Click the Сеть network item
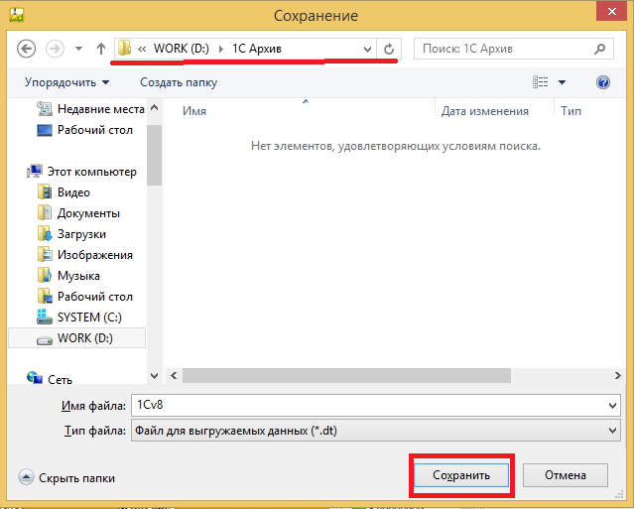 (60, 379)
